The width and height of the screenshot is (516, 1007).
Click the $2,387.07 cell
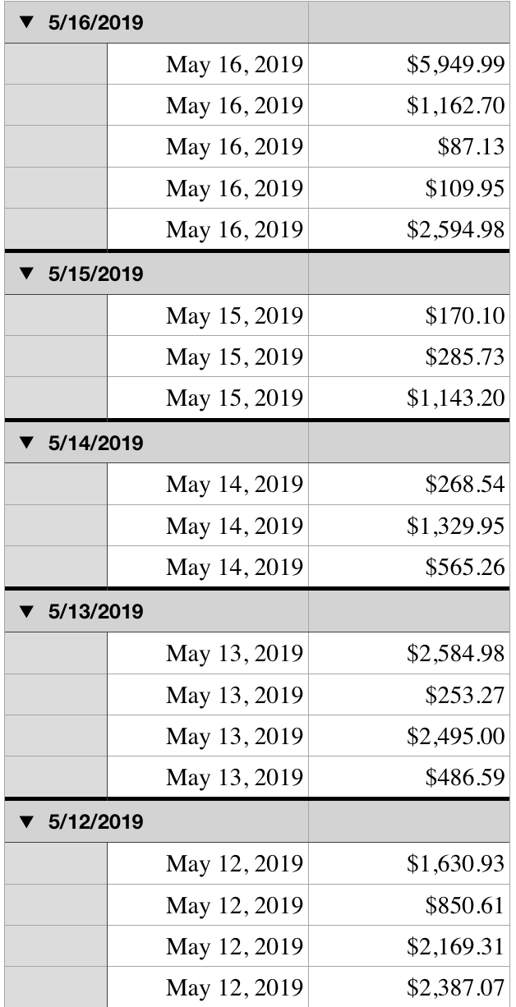(409, 988)
